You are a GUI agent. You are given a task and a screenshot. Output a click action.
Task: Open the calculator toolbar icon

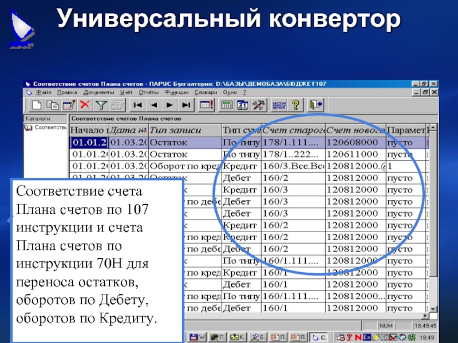tap(226, 105)
